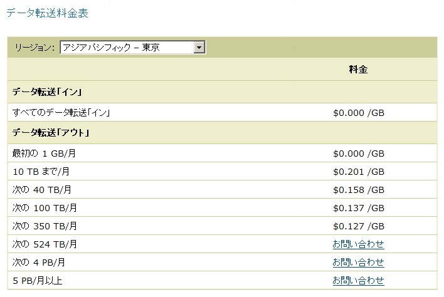Open お問い合わせ link for 524 TB/月
Screen dimensions: 444x297
(x=357, y=244)
